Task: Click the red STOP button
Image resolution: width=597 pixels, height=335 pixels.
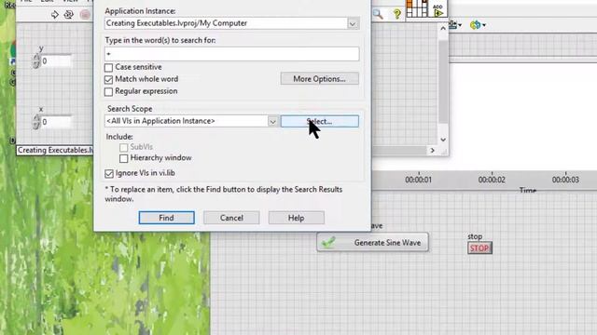Action: (479, 248)
